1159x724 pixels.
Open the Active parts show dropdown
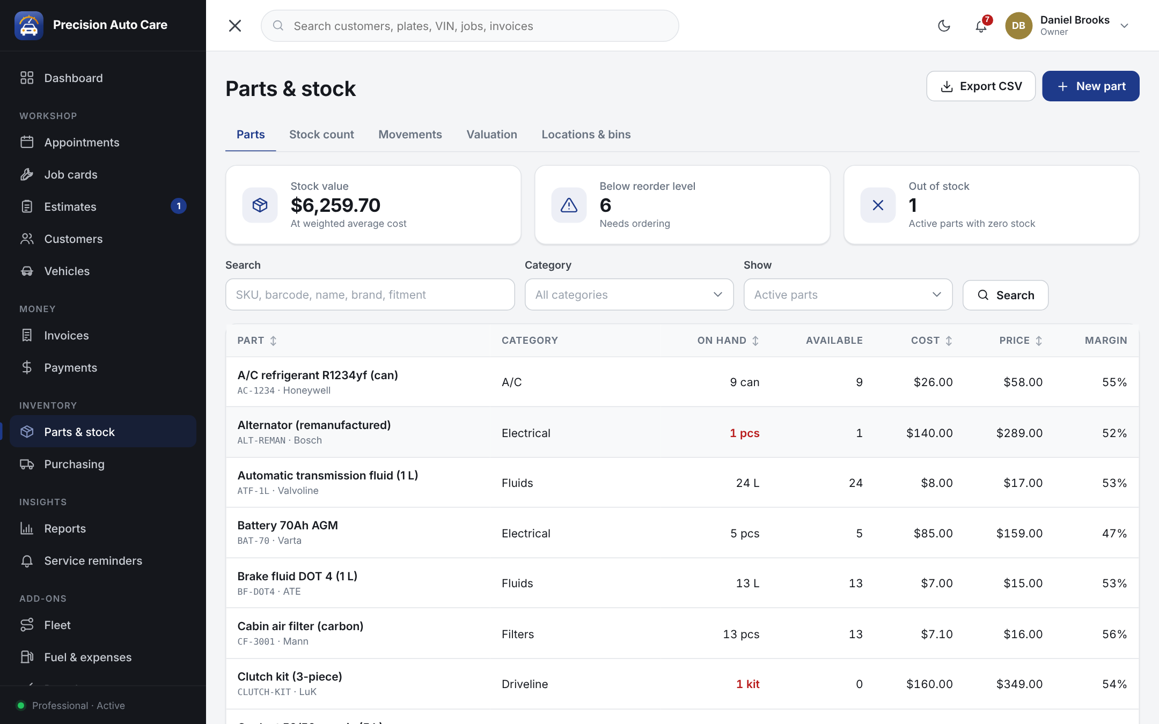pos(848,294)
